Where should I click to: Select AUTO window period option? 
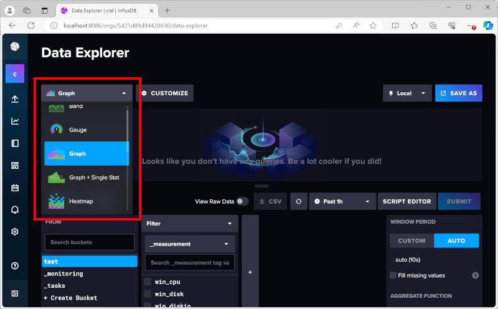pos(456,240)
